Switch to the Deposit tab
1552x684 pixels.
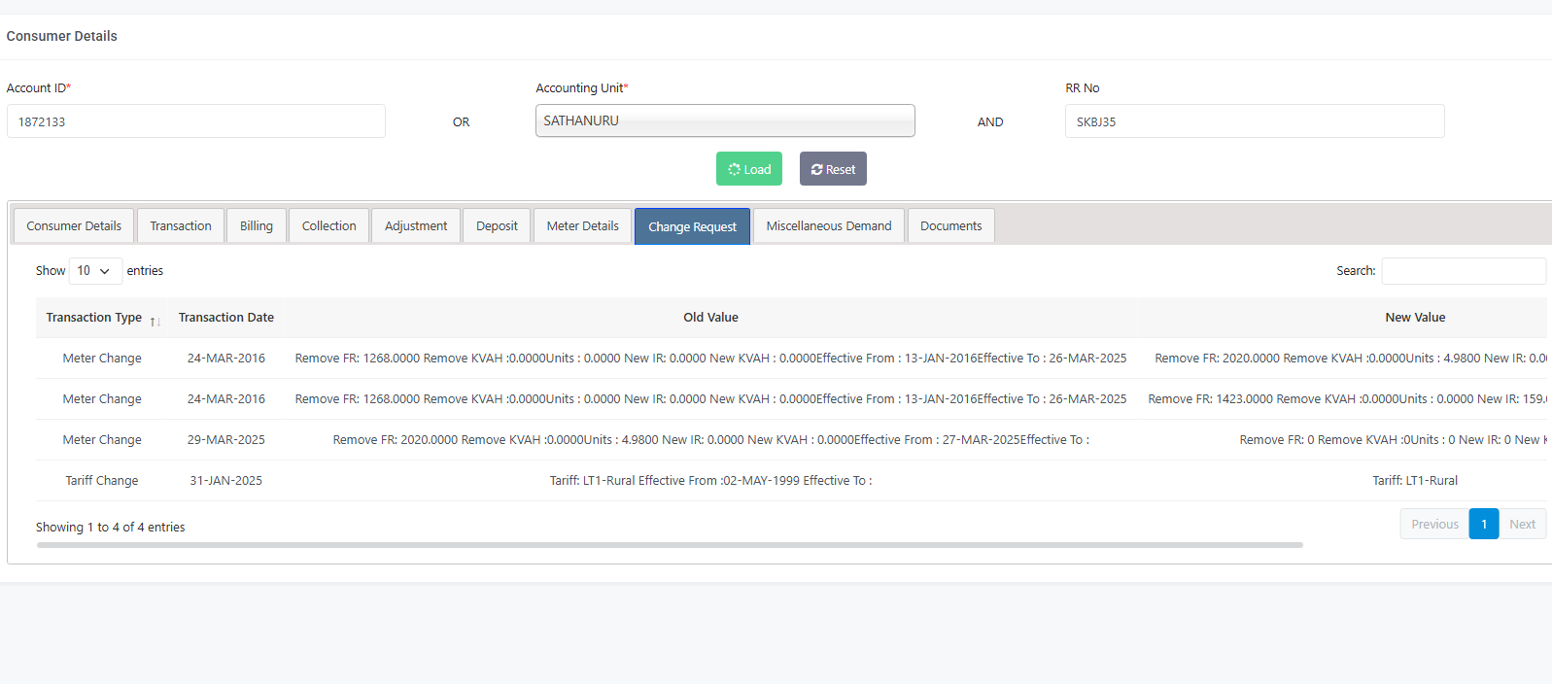pos(497,225)
